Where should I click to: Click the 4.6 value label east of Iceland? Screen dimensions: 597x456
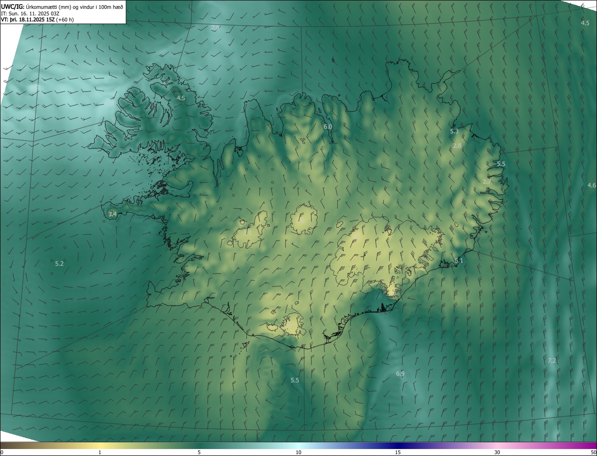591,186
